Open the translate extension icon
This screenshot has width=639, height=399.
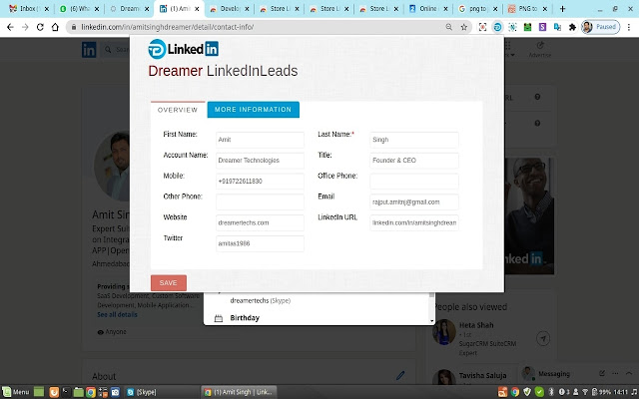(557, 27)
